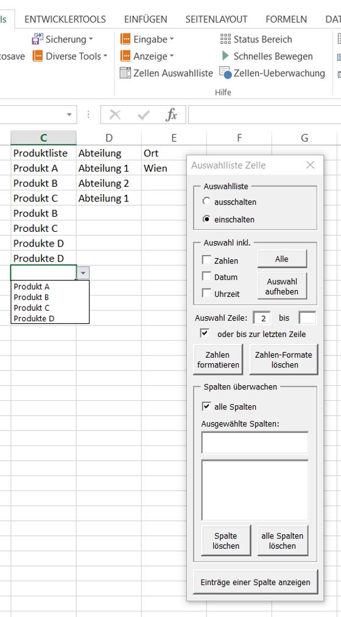Enable the Zahlen checkbox
341x617 pixels.
pos(206,260)
